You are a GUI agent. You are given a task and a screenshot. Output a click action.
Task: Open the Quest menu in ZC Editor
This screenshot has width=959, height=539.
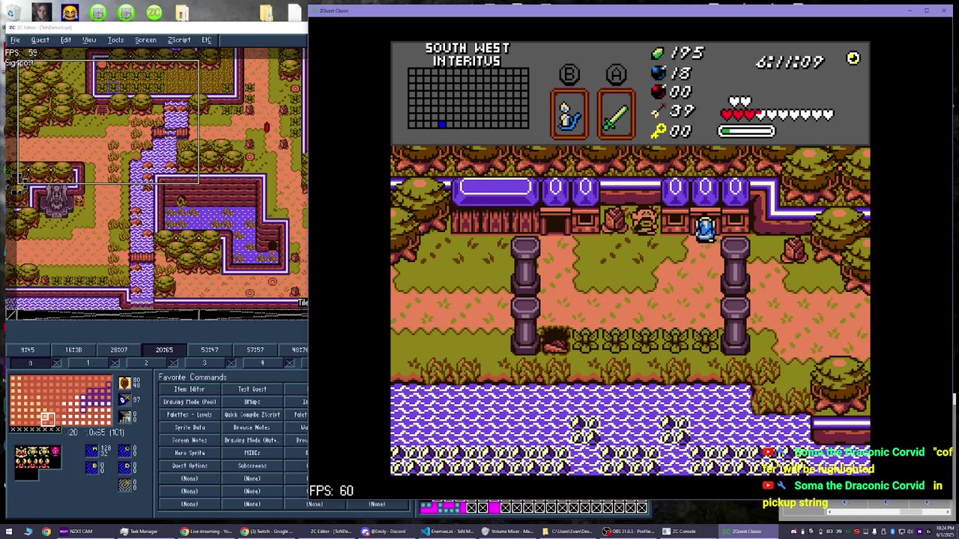(40, 40)
